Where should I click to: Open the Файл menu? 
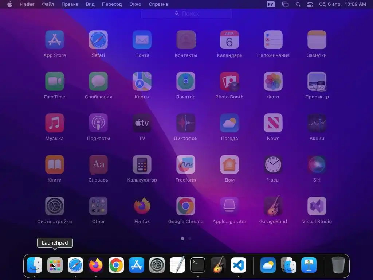click(x=48, y=4)
